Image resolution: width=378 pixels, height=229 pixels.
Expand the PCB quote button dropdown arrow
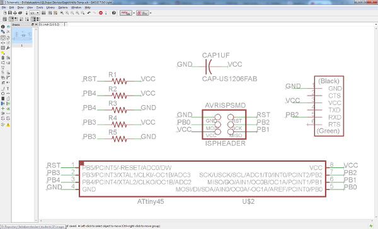pyautogui.click(x=151, y=13)
